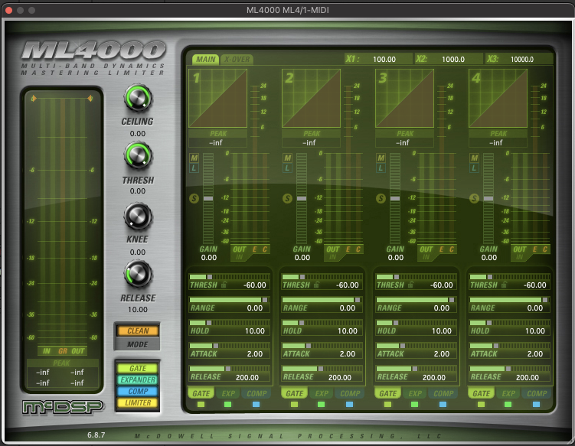
Task: Close the ML4000 plugin window
Action: (x=8, y=10)
